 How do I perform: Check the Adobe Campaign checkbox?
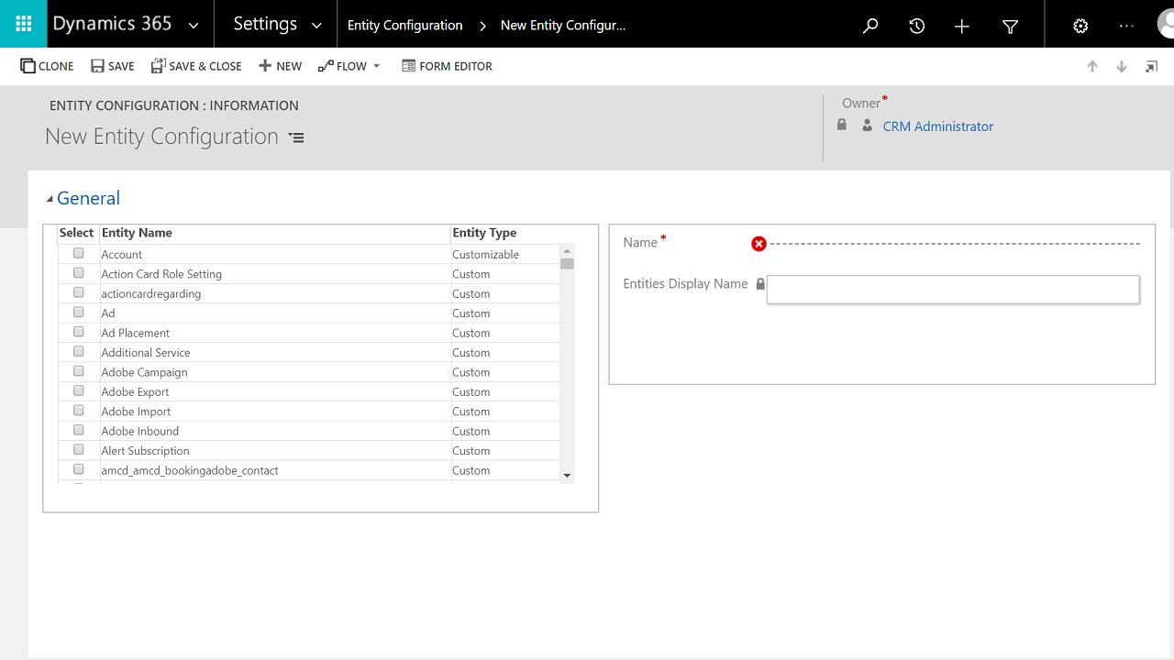(79, 371)
